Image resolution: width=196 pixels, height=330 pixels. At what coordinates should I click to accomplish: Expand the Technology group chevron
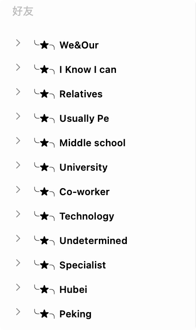(18, 214)
